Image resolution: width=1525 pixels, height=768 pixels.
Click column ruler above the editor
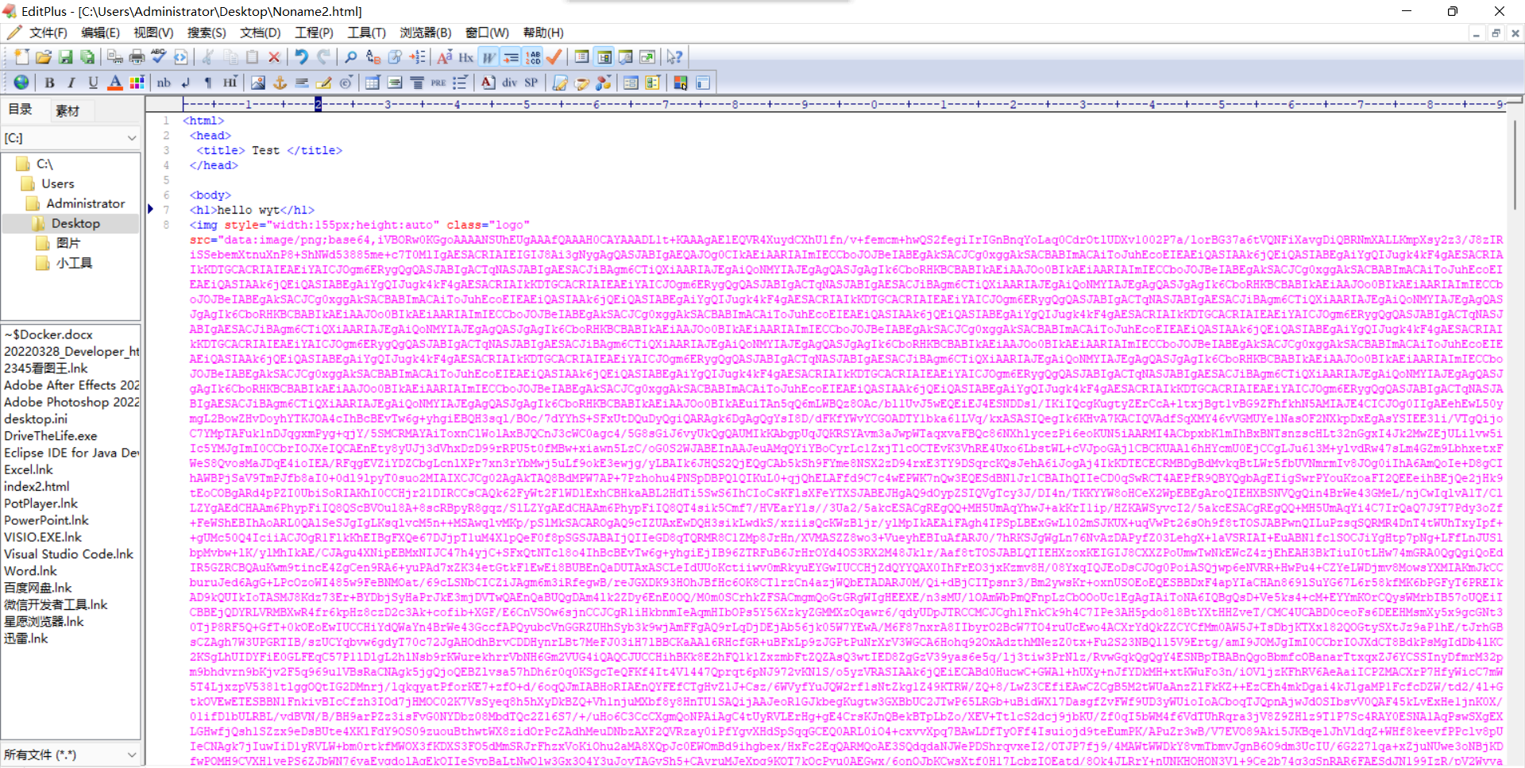click(x=844, y=104)
